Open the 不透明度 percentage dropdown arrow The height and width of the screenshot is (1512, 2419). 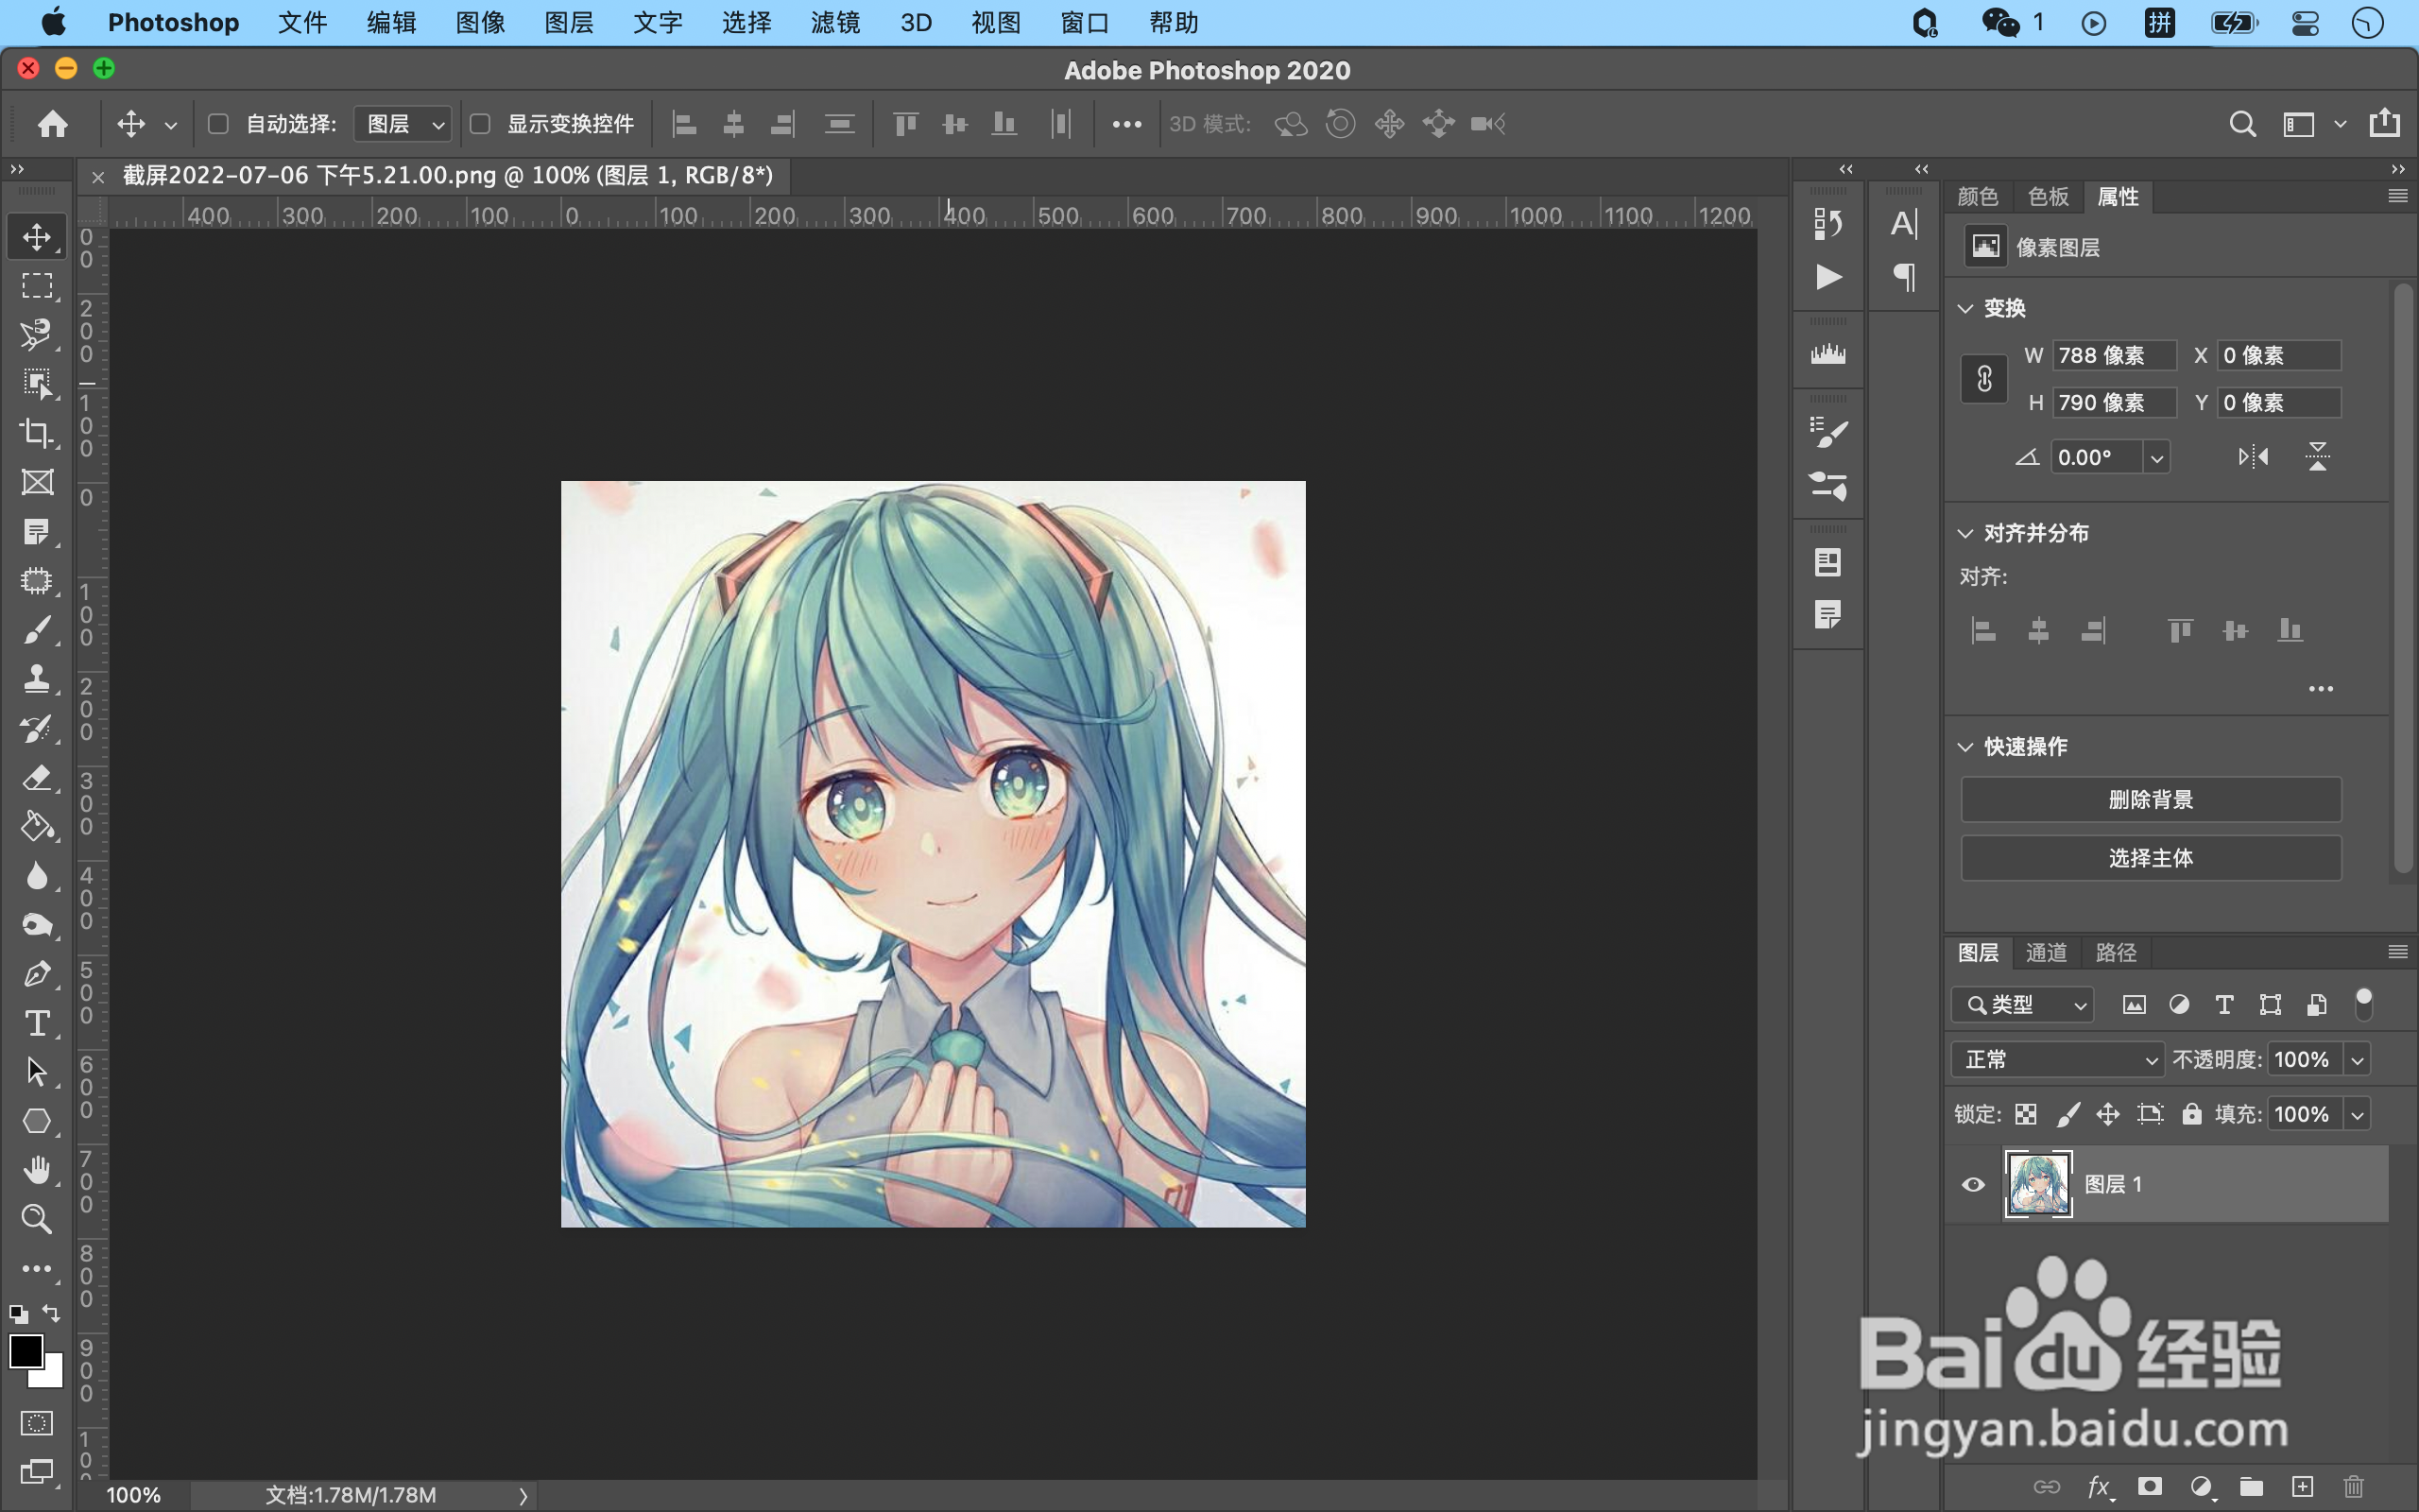pyautogui.click(x=2358, y=1060)
